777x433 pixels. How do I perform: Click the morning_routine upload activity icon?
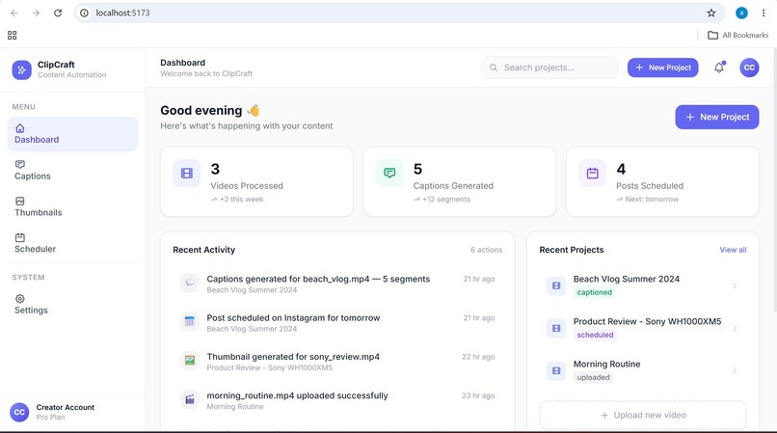click(190, 400)
